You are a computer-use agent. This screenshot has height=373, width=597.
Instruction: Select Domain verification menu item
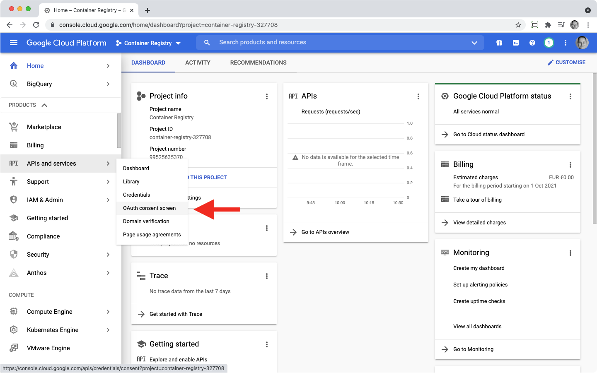click(x=152, y=221)
